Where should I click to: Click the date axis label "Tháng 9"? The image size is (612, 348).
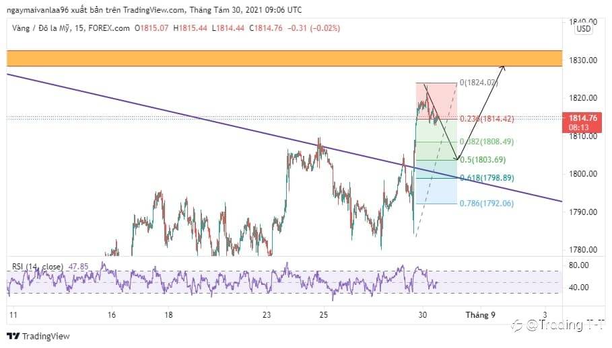481,315
